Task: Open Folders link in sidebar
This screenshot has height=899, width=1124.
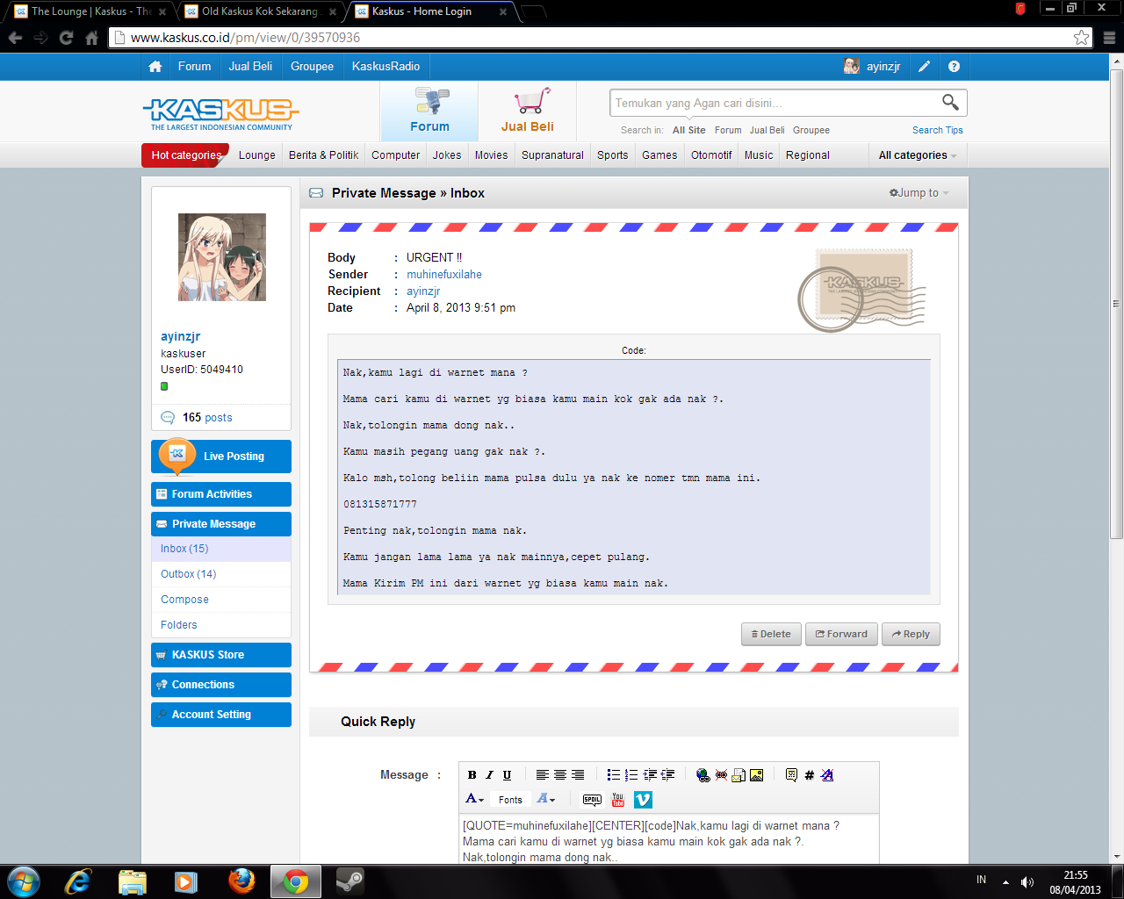Action: pos(179,625)
